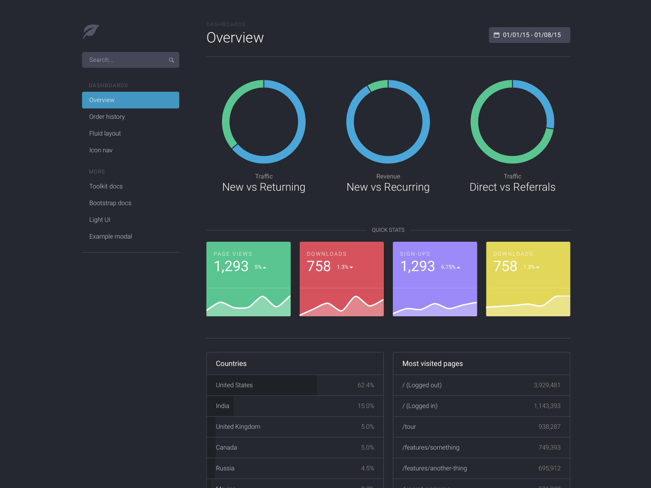Click the Sign-ups up-arrow indicator

pos(458,267)
